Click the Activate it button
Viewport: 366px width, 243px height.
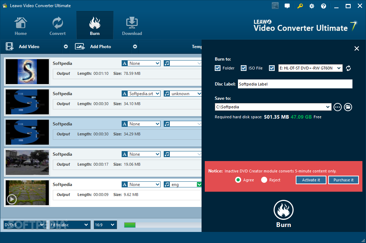[x=311, y=180]
